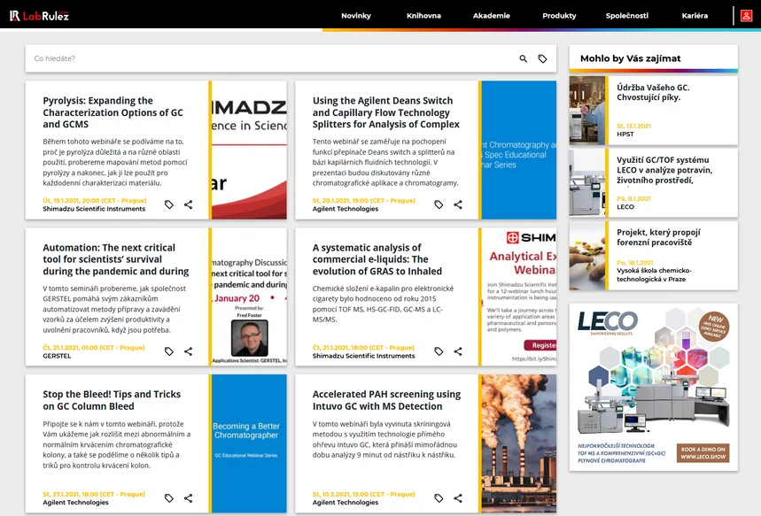Click Vysoká škola chemicko-technologická v Praze label
This screenshot has height=516, width=761.
tap(654, 275)
